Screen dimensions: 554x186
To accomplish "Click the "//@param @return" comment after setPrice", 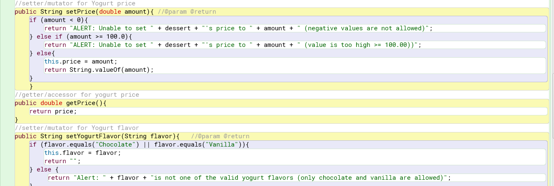I will 187,12.
